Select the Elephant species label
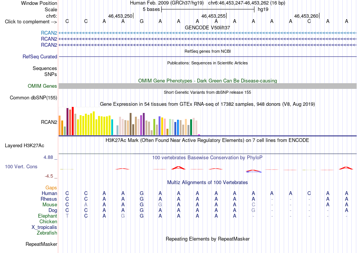 tap(48, 216)
